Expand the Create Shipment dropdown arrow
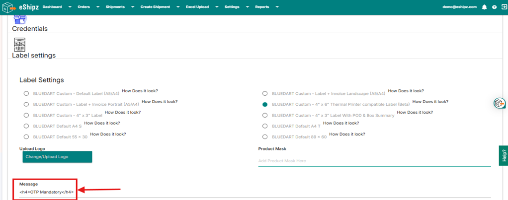This screenshot has height=200, width=508. click(178, 7)
